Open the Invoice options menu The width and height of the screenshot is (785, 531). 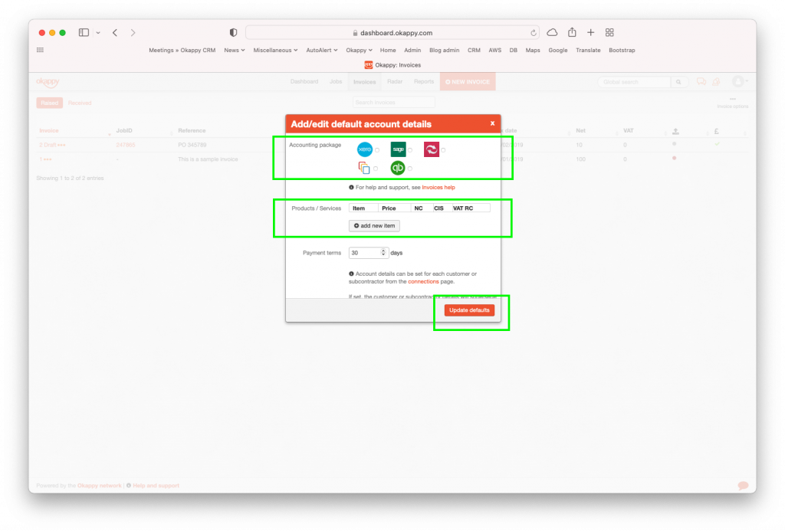coord(732,103)
